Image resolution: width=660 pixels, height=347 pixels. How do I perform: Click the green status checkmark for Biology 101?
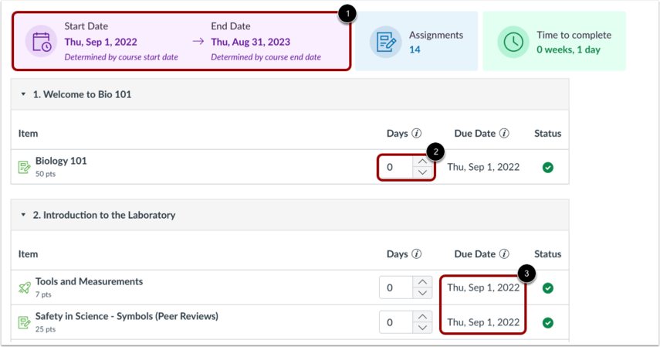coord(548,167)
